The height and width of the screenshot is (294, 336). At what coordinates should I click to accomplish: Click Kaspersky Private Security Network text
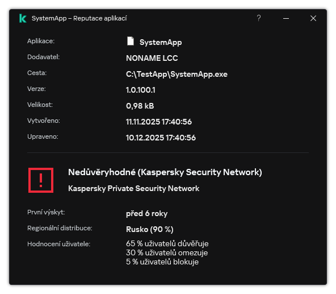click(x=133, y=188)
